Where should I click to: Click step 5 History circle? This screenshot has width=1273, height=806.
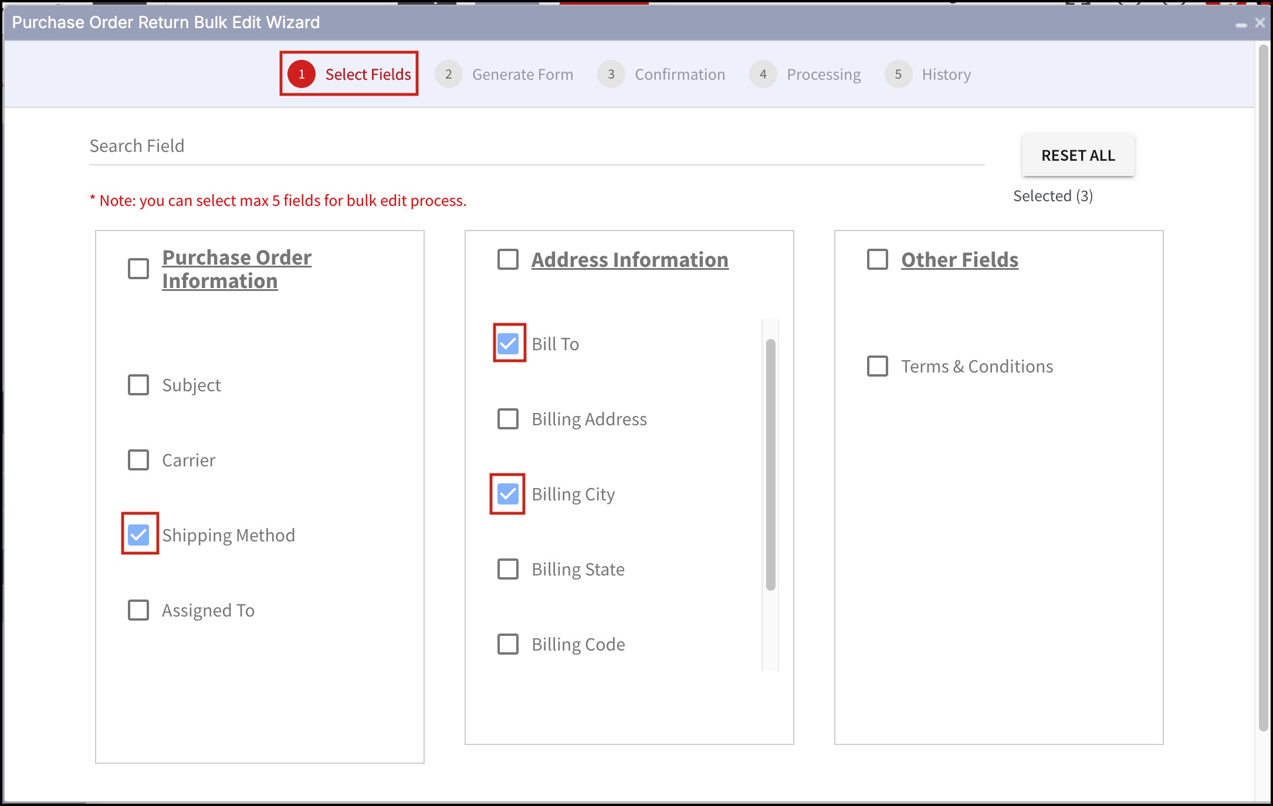pyautogui.click(x=898, y=74)
